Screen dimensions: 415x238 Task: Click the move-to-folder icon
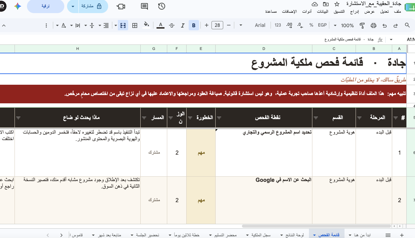(x=326, y=4)
